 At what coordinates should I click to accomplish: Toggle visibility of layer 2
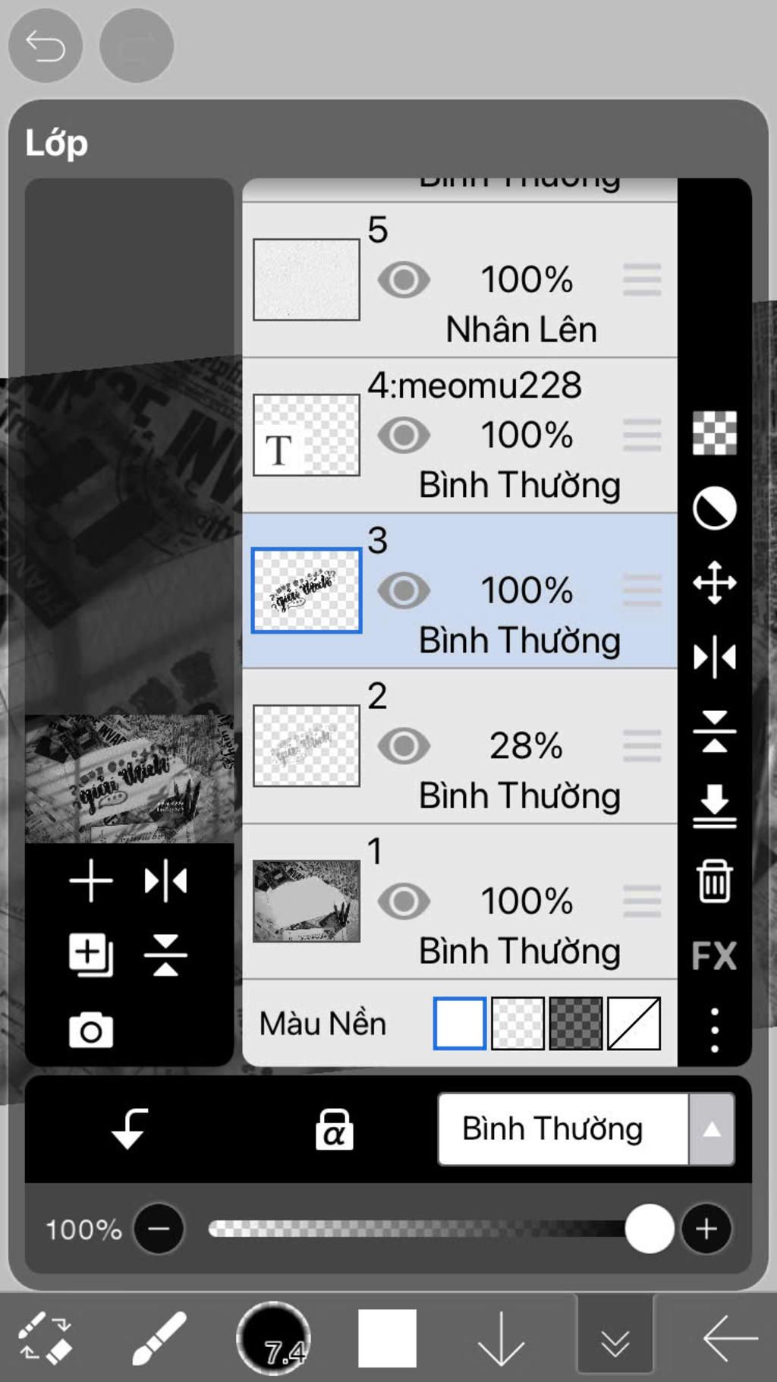click(x=404, y=746)
